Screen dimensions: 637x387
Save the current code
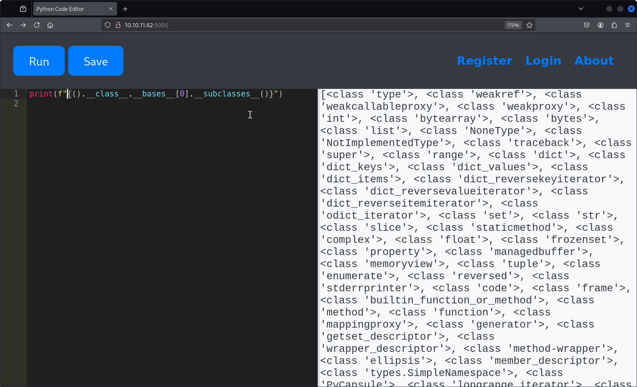point(96,61)
